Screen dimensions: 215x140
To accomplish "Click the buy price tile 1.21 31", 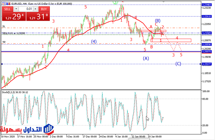I will 38,16.
